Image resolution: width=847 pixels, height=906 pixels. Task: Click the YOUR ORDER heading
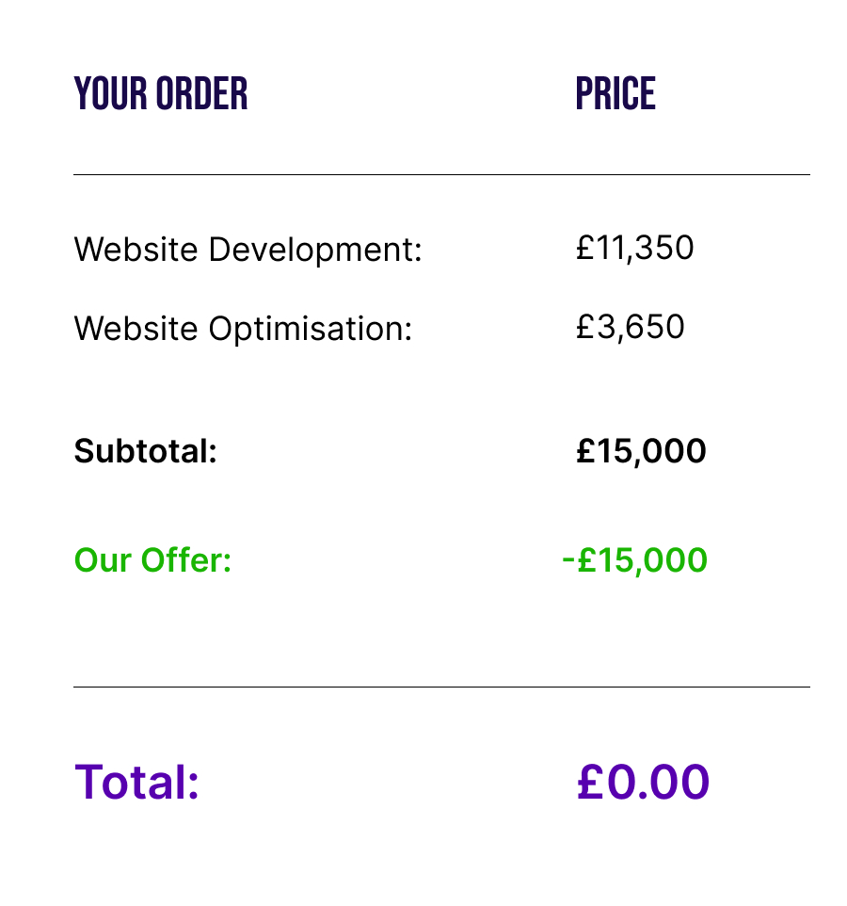pos(161,93)
